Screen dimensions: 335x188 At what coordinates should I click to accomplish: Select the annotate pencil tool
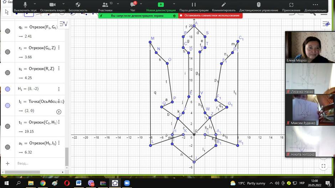point(223,5)
